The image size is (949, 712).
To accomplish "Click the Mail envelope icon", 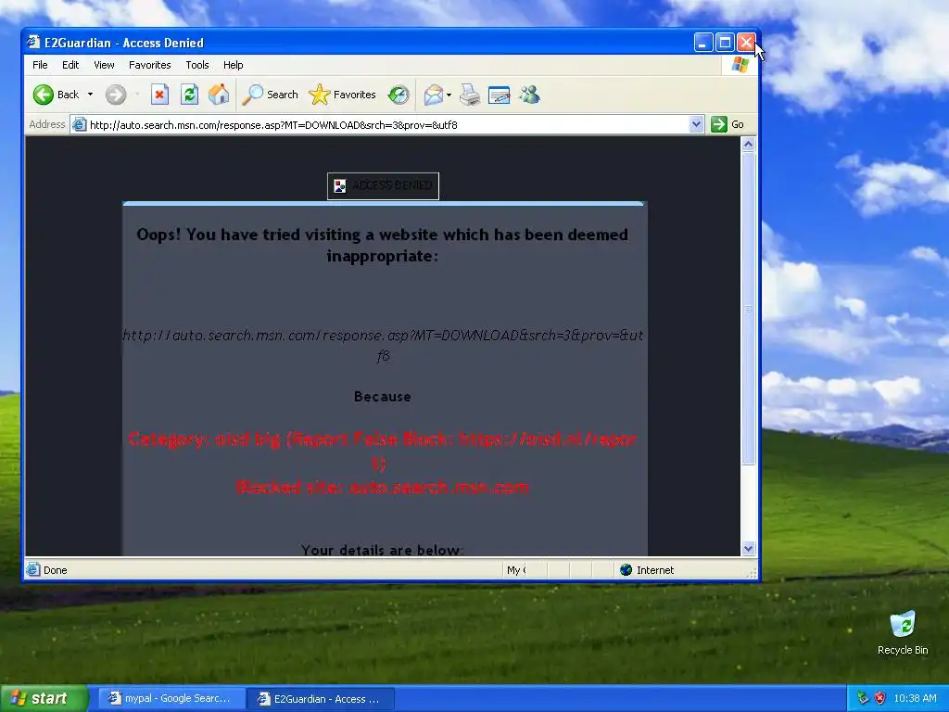I will coord(434,95).
